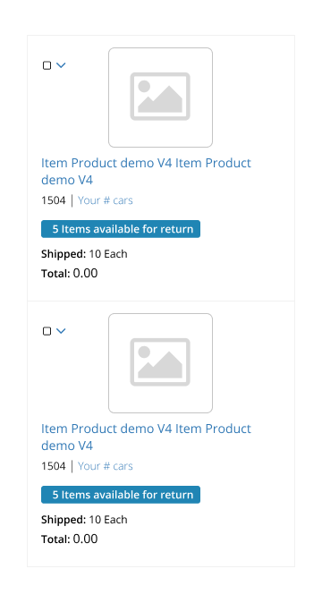Screen dimensions: 322x603
Task: Open the placeholder image of the bottom item
Action: point(160,363)
